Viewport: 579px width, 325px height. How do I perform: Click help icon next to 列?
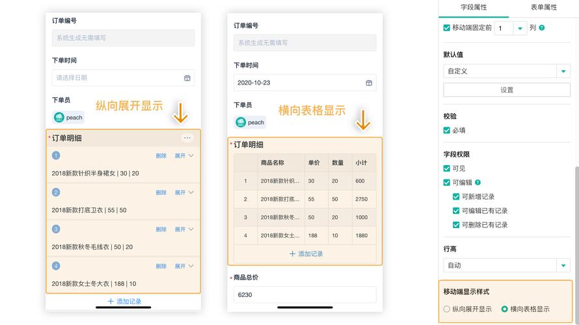(542, 28)
